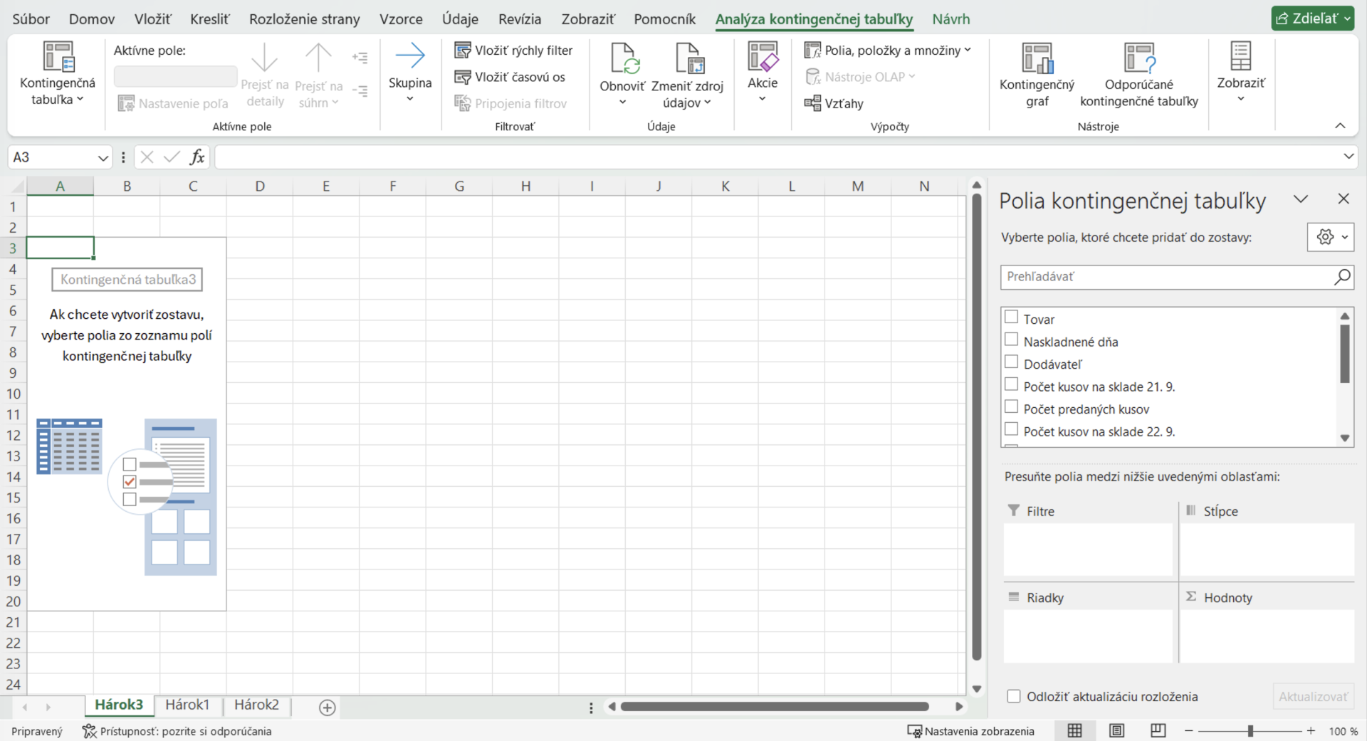Image resolution: width=1367 pixels, height=741 pixels.
Task: Click the insert function fx icon
Action: pyautogui.click(x=197, y=157)
